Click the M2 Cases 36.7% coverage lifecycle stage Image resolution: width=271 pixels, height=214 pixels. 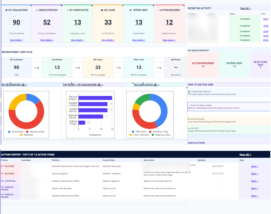98,67
